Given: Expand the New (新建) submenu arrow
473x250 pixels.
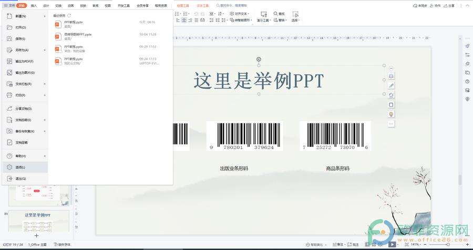Looking at the screenshot, I should pos(45,16).
